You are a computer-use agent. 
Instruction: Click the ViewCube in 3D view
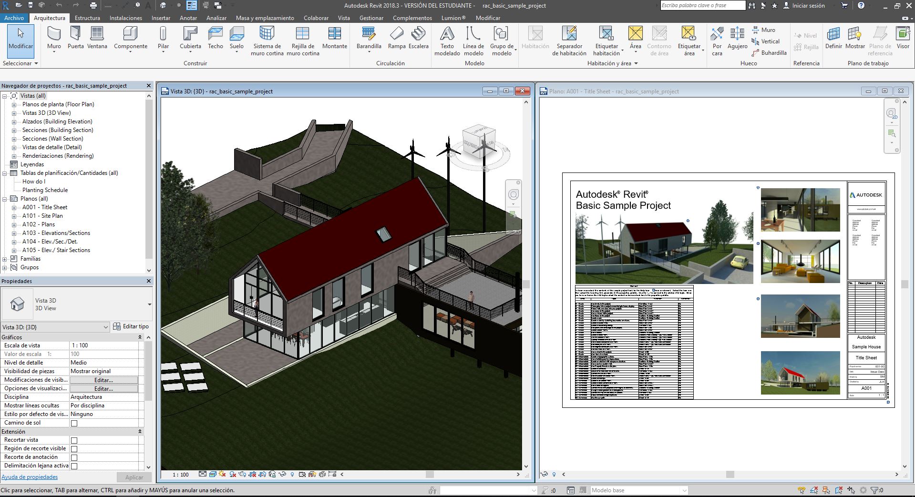pos(479,141)
